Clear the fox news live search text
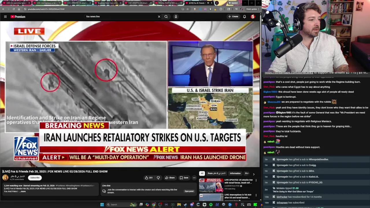This screenshot has width=370, height=208. pos(159,16)
